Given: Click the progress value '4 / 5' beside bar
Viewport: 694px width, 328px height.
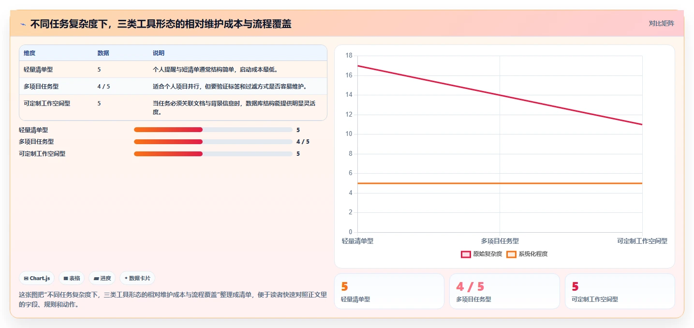Looking at the screenshot, I should point(303,142).
